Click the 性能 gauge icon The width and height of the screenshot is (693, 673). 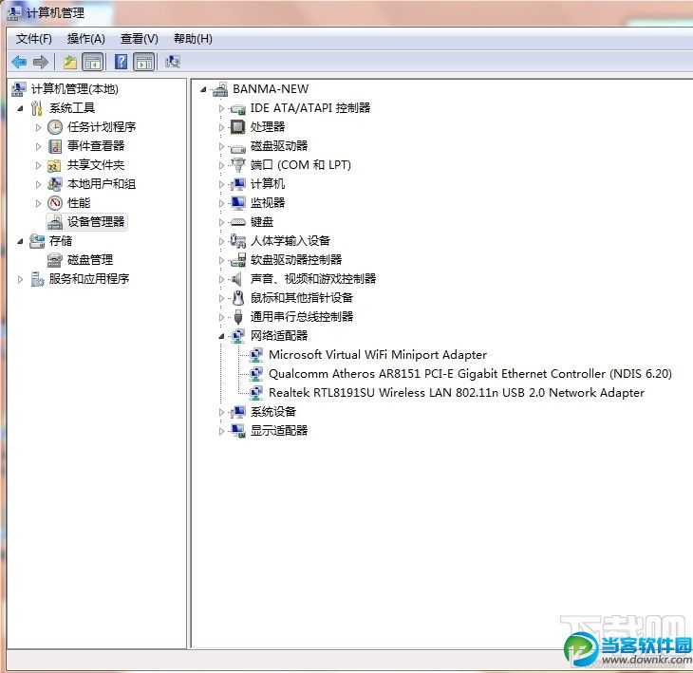tap(55, 203)
